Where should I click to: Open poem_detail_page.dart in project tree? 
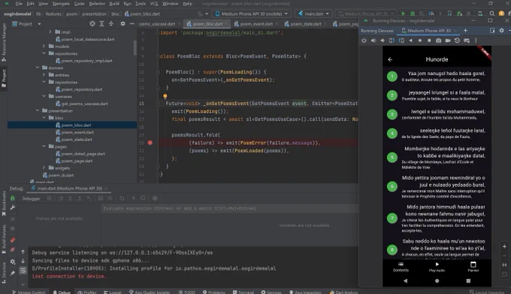click(83, 154)
